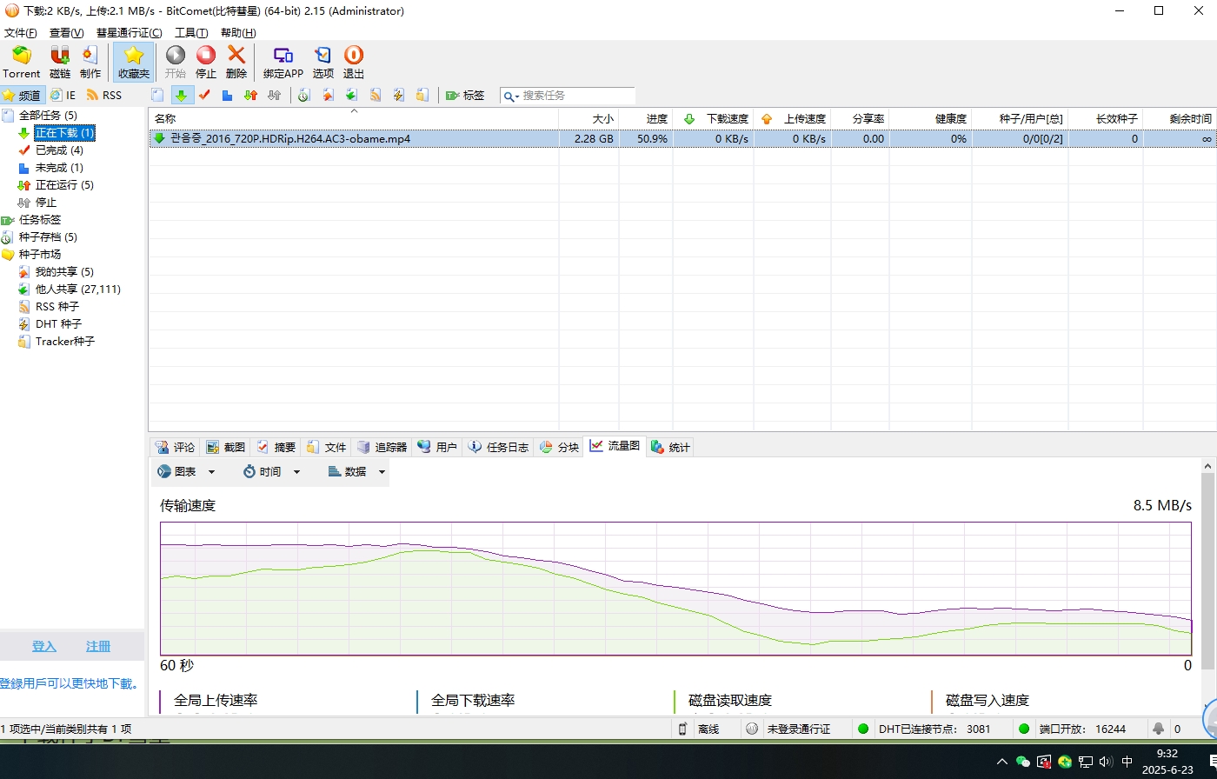Viewport: 1217px width, 779px height.
Task: Select 已完成 (4) in the sidebar tree
Action: click(x=59, y=150)
